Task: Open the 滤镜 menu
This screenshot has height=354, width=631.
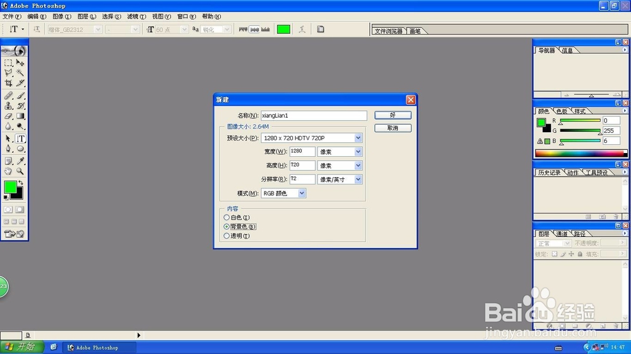Action: tap(136, 16)
